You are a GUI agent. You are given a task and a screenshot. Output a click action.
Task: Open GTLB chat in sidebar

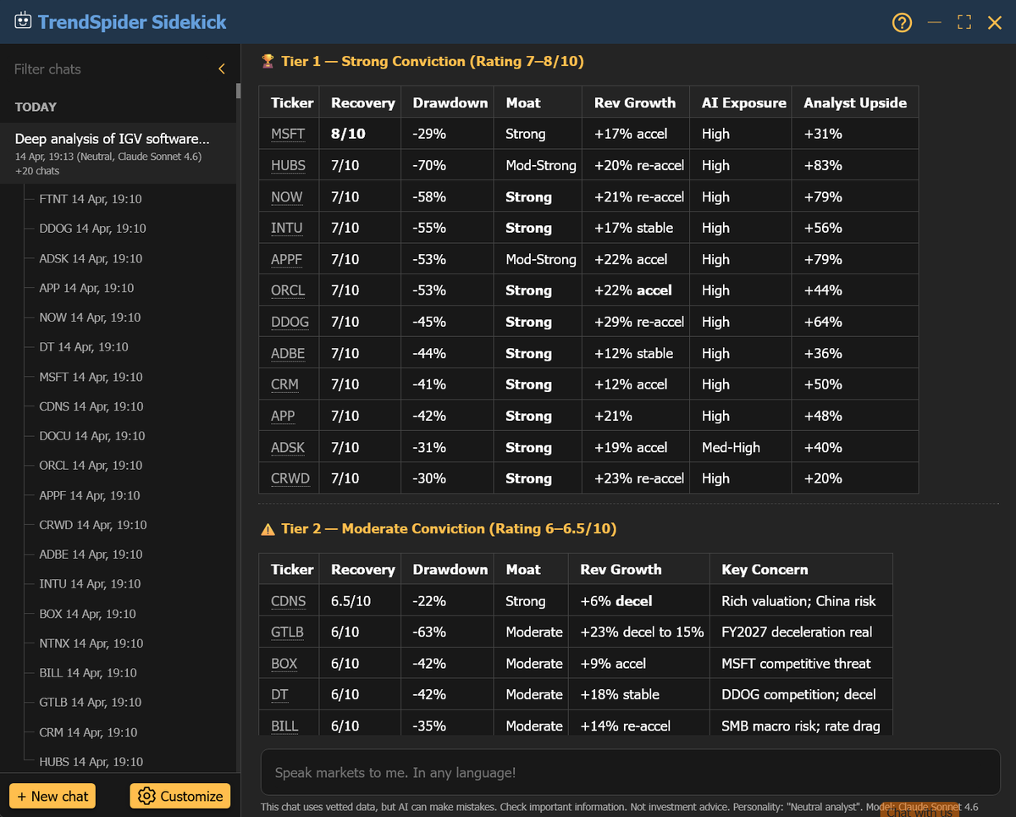point(91,703)
